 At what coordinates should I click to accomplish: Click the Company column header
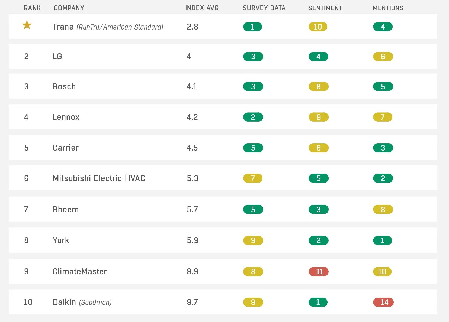click(x=69, y=8)
